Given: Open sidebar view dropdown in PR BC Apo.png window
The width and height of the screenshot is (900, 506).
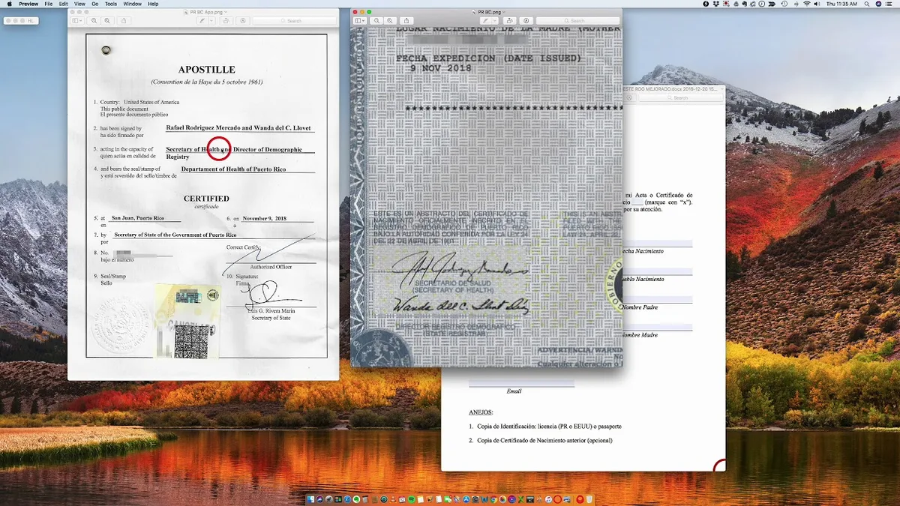Looking at the screenshot, I should (79, 20).
